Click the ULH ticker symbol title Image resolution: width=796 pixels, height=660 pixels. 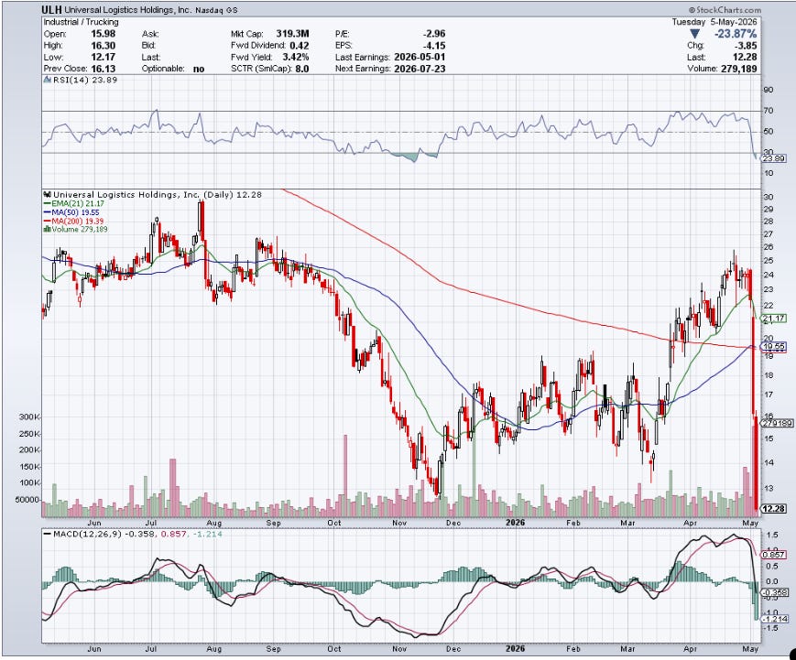(52, 10)
